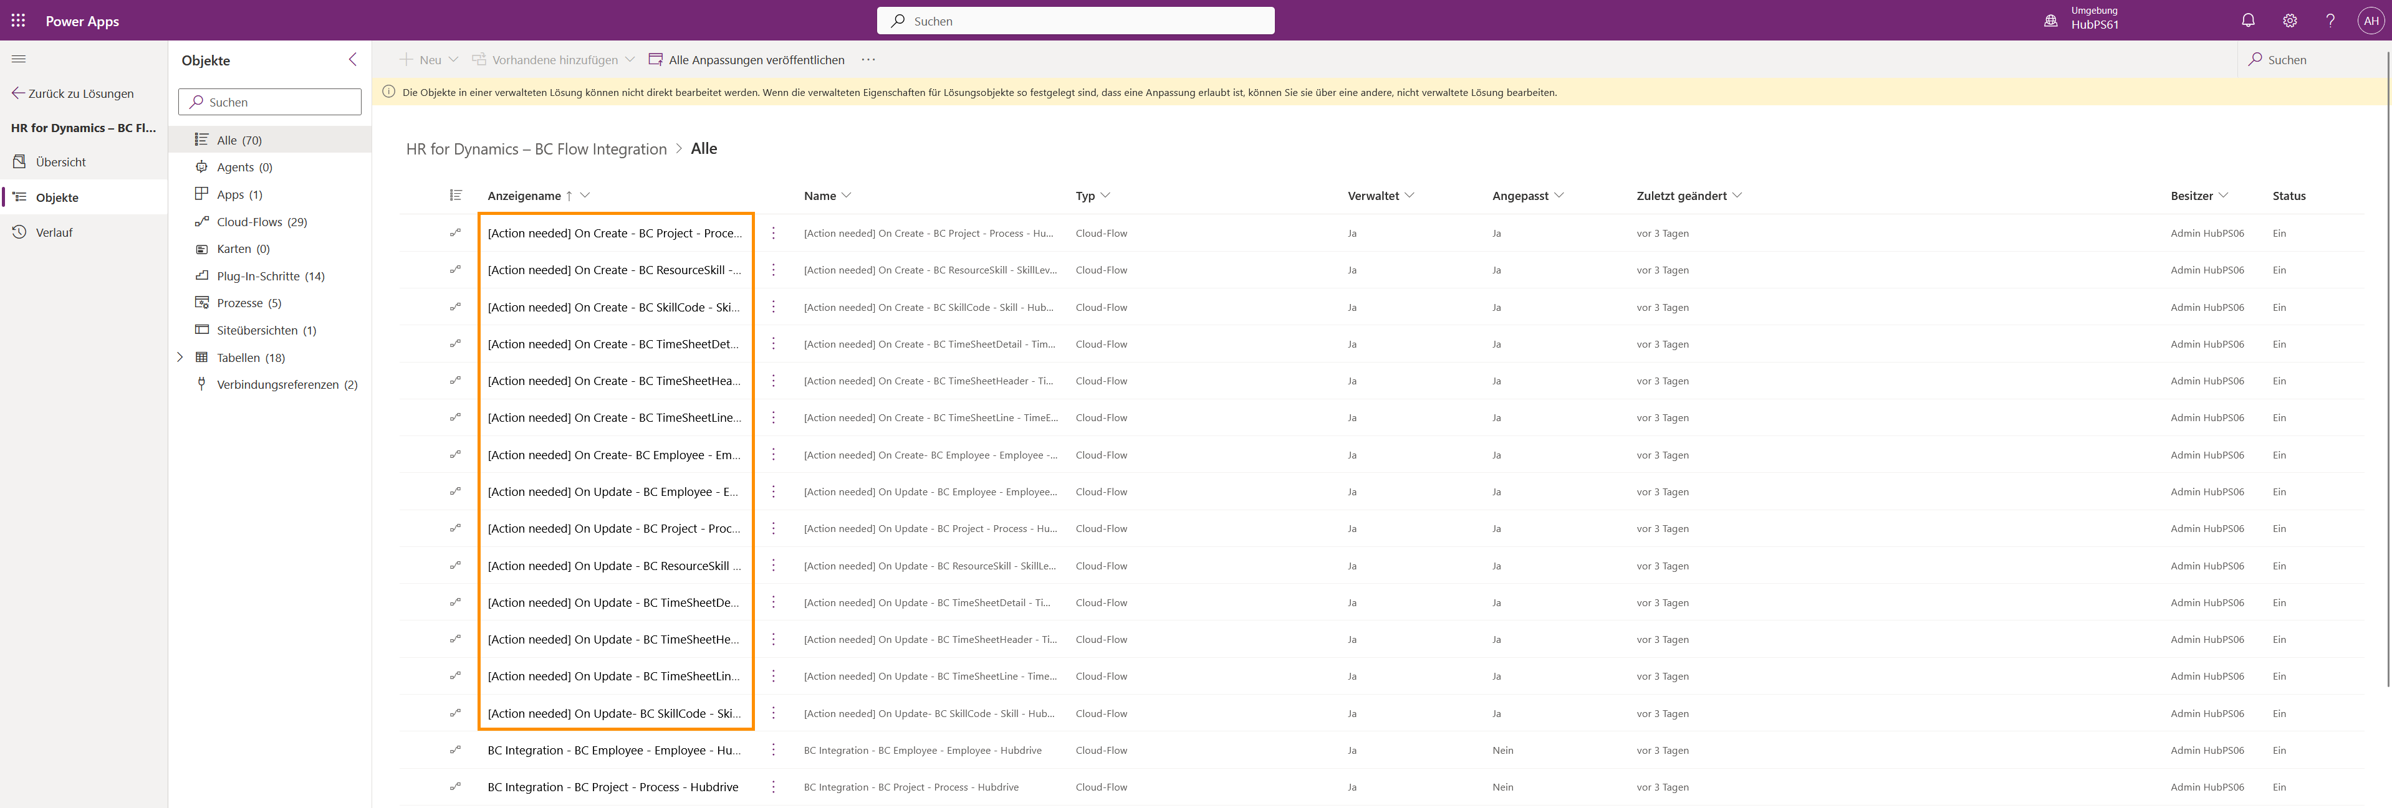Open flow On Update - BC ResourceSkill
The height and width of the screenshot is (808, 2392).
pyautogui.click(x=614, y=566)
